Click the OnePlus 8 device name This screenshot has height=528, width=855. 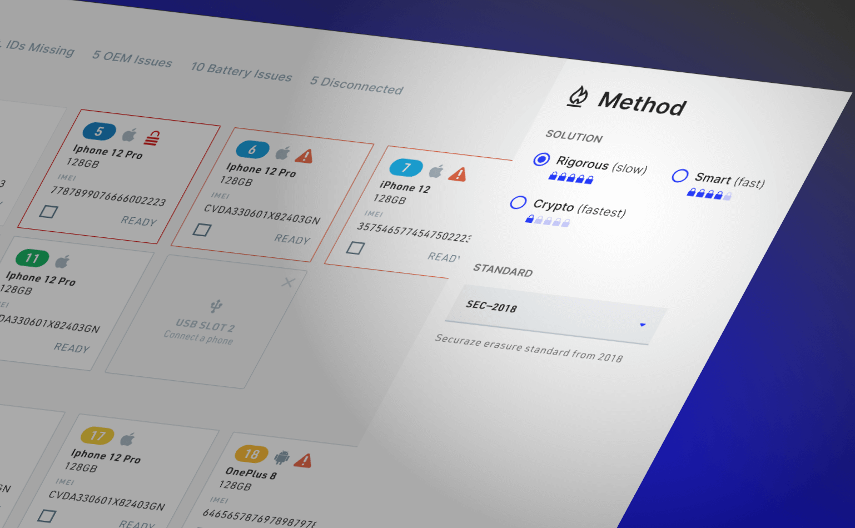click(x=251, y=473)
